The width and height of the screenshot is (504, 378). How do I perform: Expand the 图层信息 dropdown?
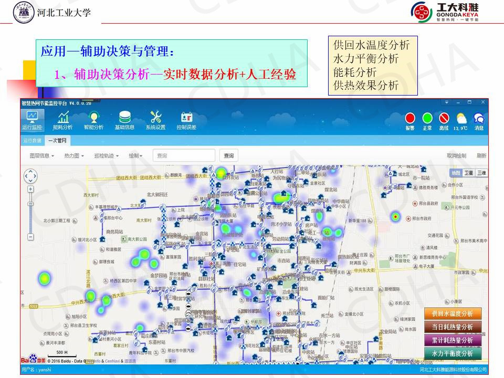[x=42, y=155]
